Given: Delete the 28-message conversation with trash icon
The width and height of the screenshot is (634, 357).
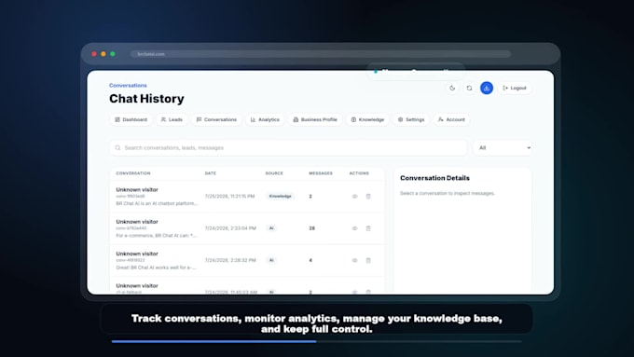Looking at the screenshot, I should pos(368,228).
